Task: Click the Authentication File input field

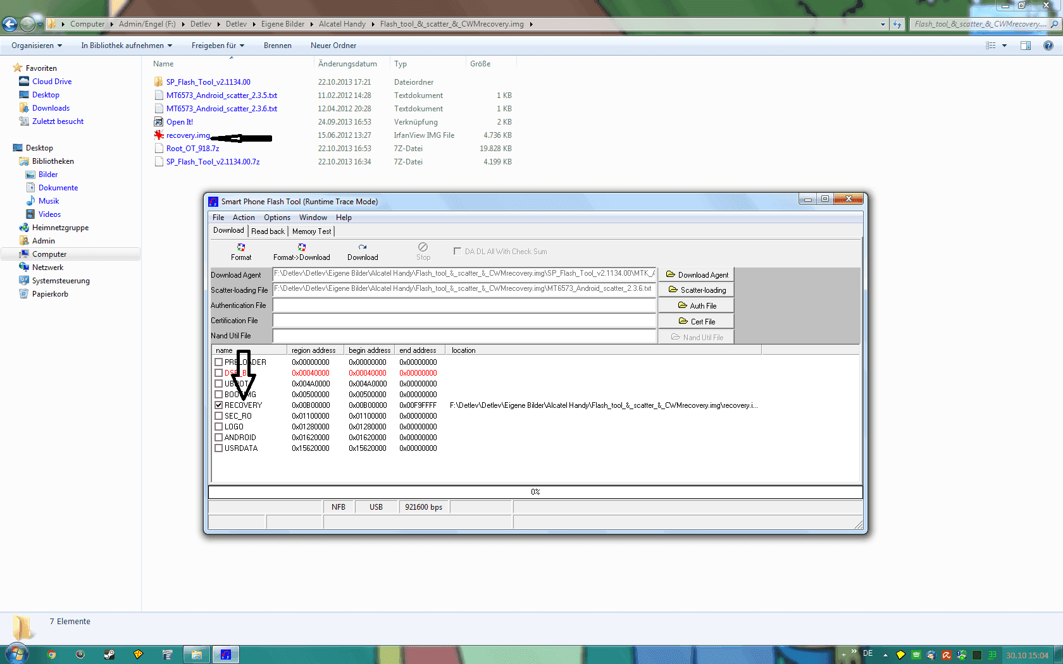Action: pyautogui.click(x=464, y=305)
